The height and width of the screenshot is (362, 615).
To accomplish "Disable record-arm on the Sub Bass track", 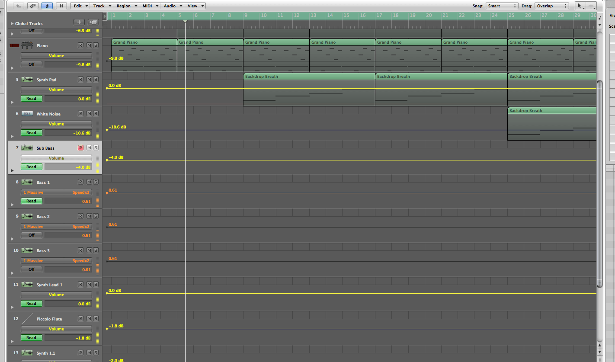I will 80,147.
